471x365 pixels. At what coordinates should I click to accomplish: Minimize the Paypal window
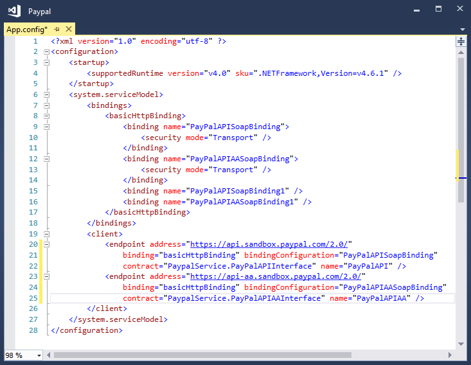pyautogui.click(x=420, y=9)
